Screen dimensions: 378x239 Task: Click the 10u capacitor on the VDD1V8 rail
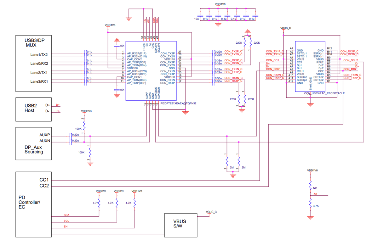coord(201,16)
